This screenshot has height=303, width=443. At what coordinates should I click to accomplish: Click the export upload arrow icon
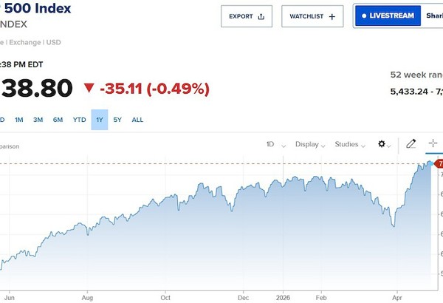pyautogui.click(x=261, y=16)
